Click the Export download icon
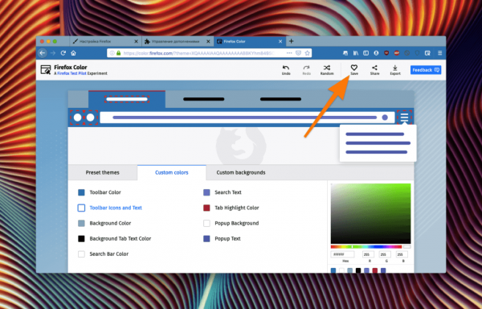This screenshot has width=482, height=309. [395, 68]
